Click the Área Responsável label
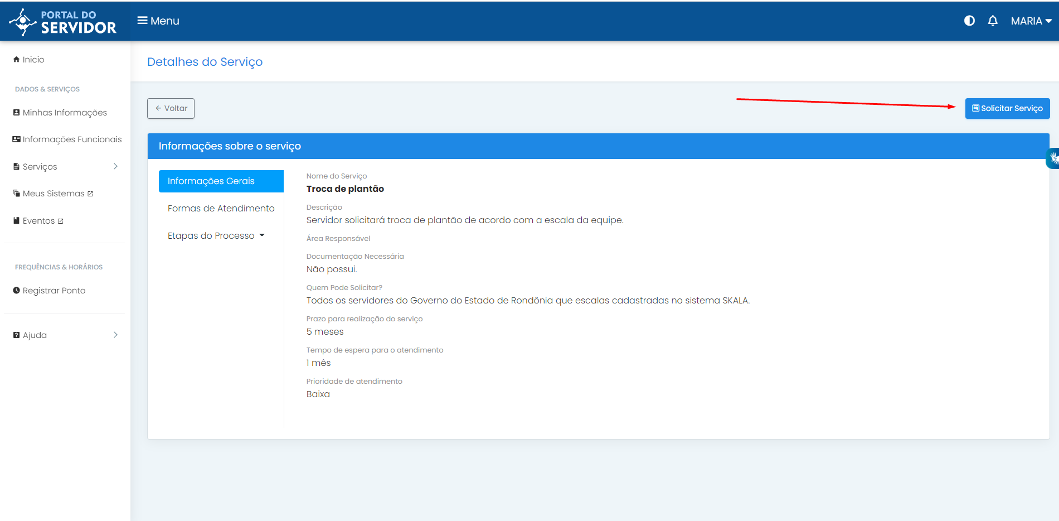This screenshot has width=1059, height=521. [338, 238]
